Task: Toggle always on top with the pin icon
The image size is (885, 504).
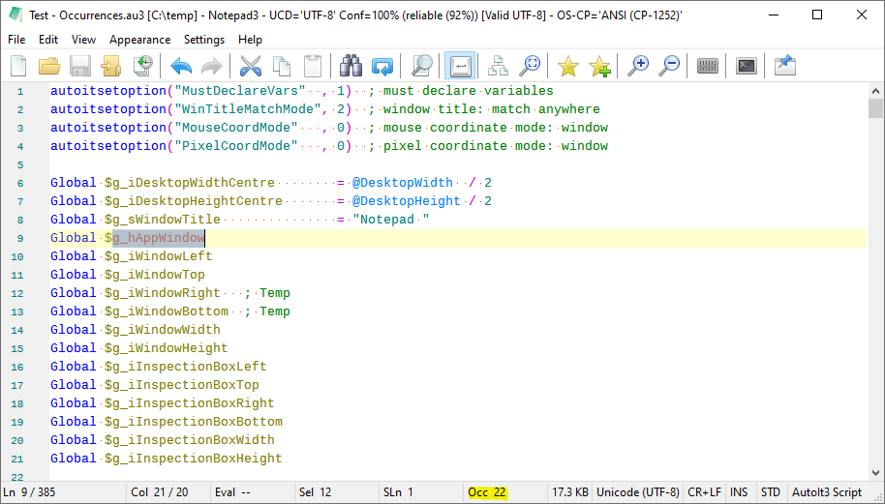Action: tap(784, 66)
